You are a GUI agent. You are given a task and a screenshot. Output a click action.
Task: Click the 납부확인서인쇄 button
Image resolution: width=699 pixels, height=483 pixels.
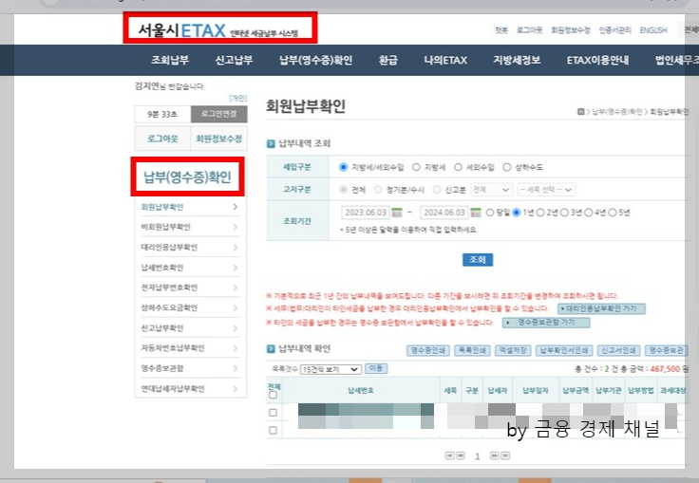pos(564,351)
